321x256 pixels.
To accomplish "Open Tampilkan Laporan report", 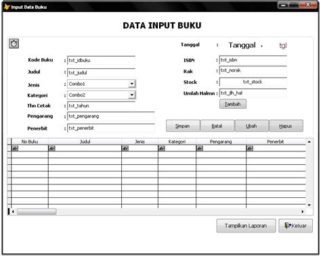I will pos(246,226).
